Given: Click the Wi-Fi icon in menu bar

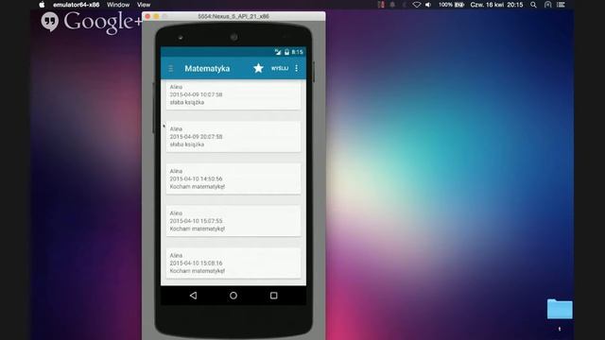Looking at the screenshot, I should pyautogui.click(x=416, y=5).
